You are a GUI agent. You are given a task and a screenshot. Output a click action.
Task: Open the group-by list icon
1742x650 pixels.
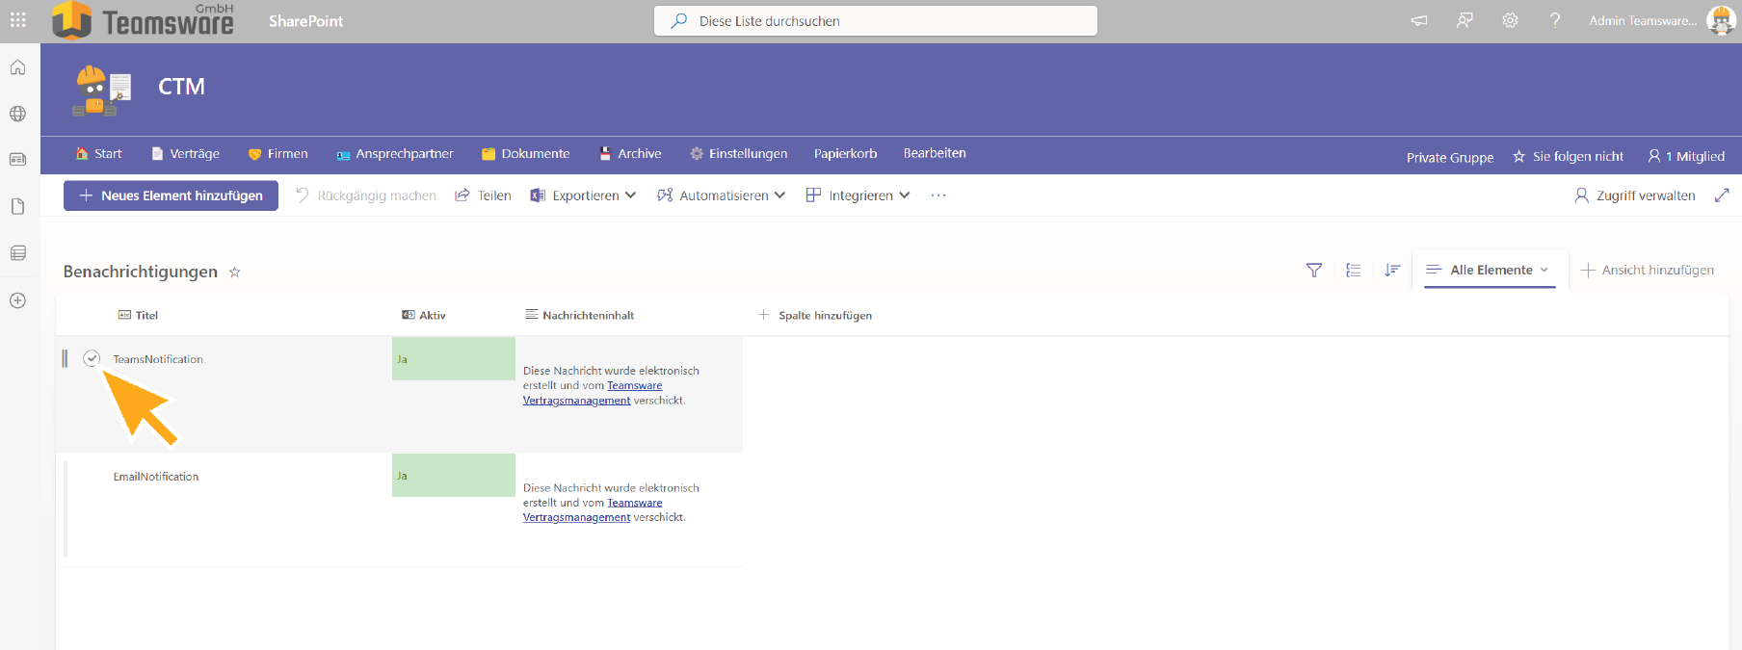pos(1353,271)
